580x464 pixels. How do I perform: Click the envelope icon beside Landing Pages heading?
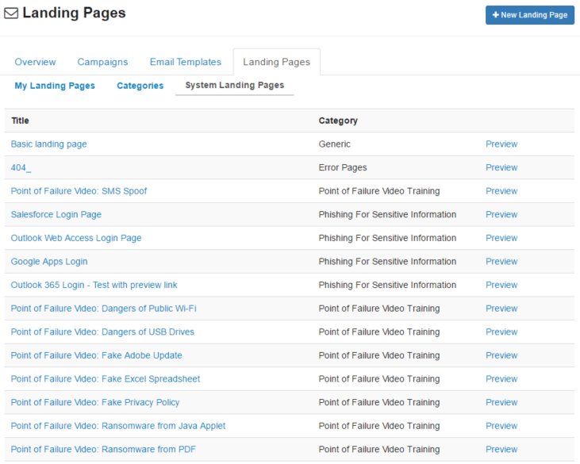pos(11,13)
